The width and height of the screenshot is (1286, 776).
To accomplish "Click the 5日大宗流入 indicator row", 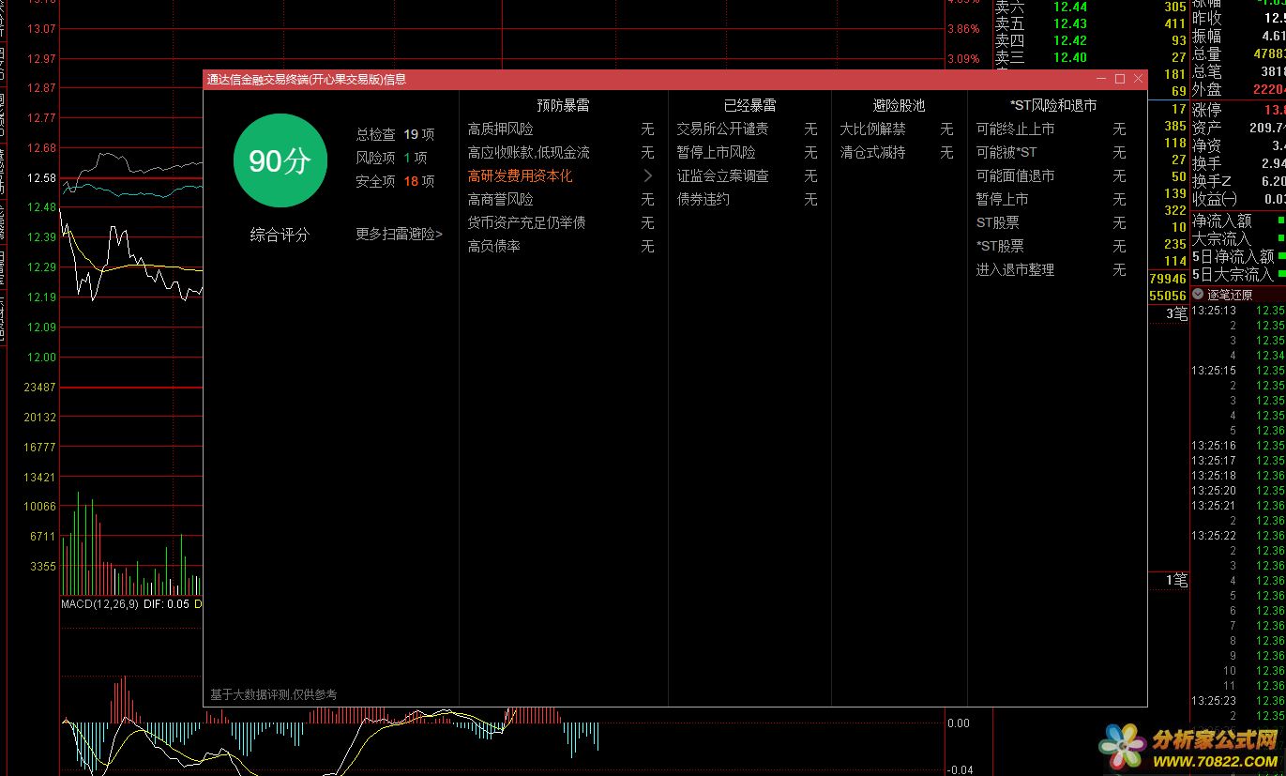I will coord(1238,274).
